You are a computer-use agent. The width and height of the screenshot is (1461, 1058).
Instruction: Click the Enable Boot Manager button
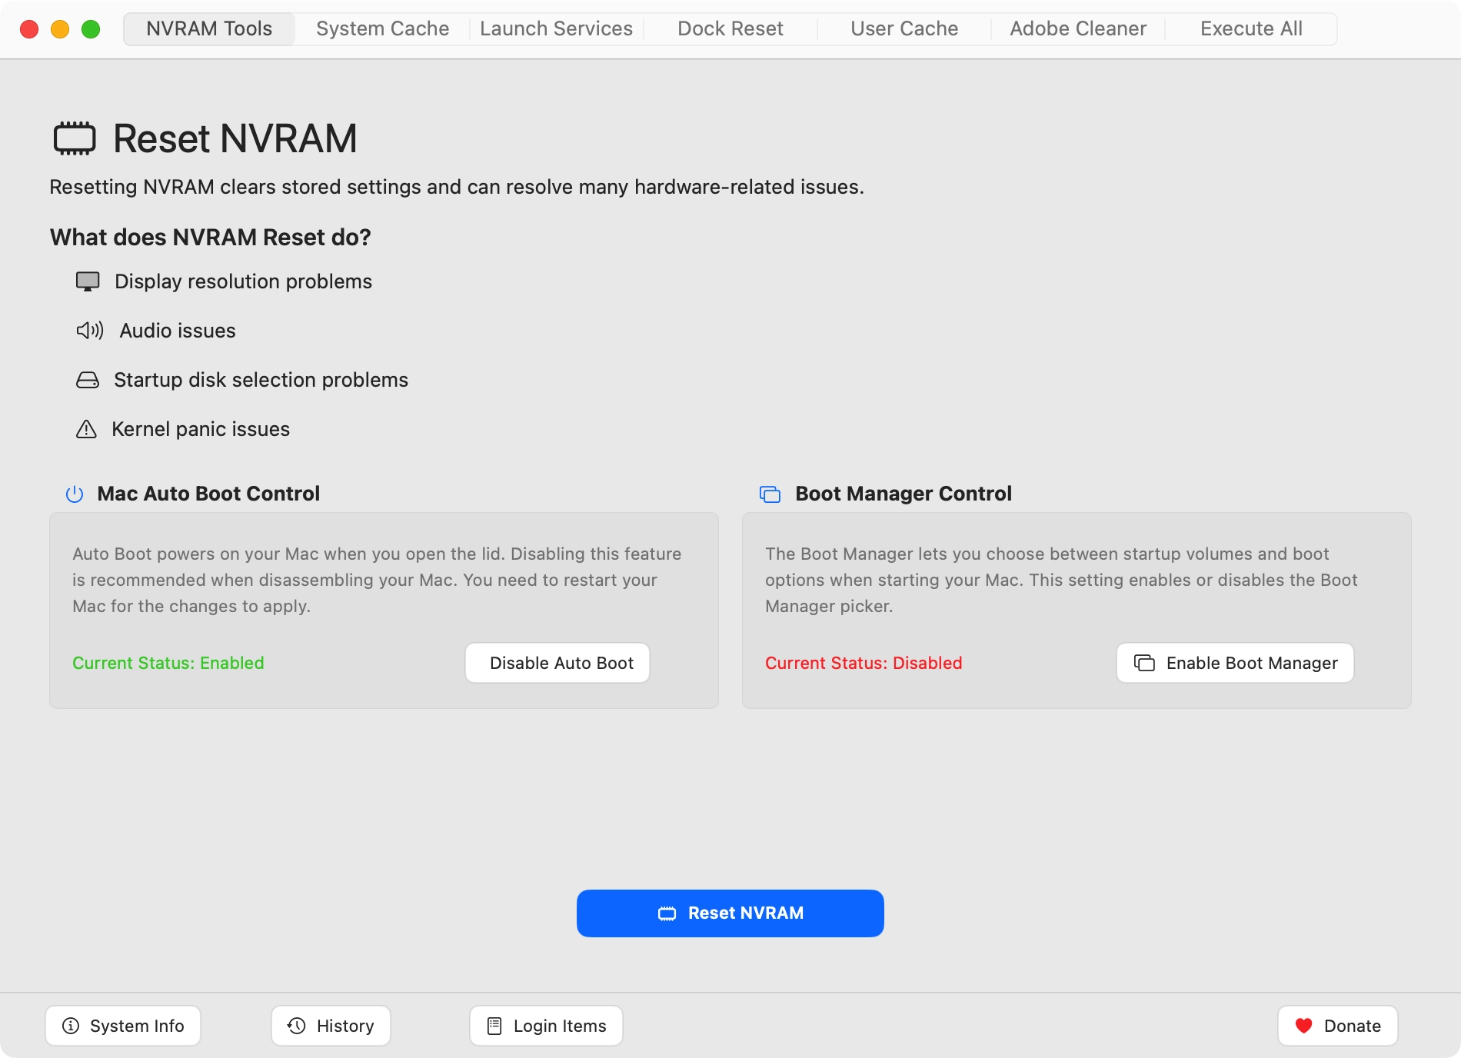[1235, 663]
